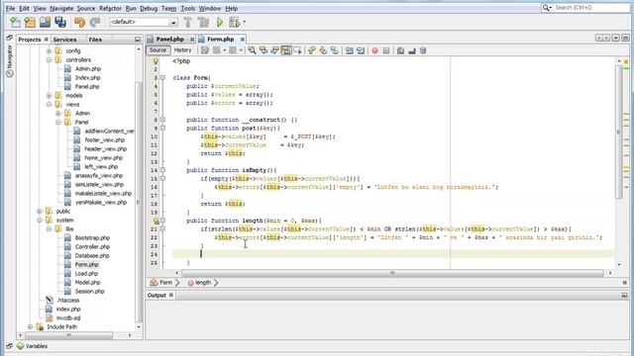
Task: Click the Previous Bookmark icon
Action: click(311, 50)
